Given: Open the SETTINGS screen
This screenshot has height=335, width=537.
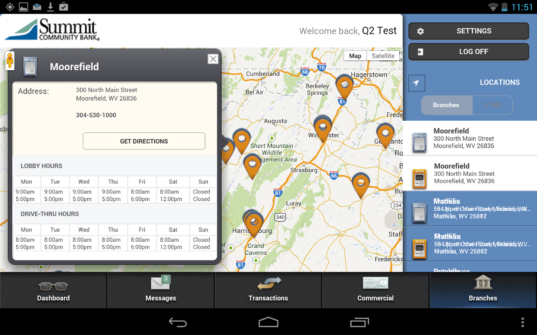Looking at the screenshot, I should 468,31.
